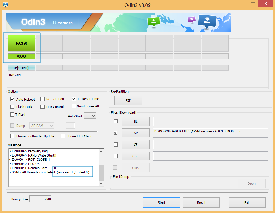
Task: Click the purple message badge on the banner
Action: point(191,20)
